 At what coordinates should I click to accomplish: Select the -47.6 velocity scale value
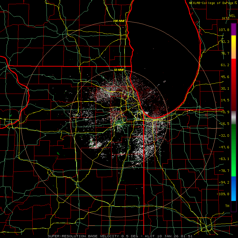(x=224, y=147)
